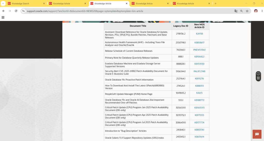Select legacy doc ID 2118136.2
Viewport: 264px width, 141px height.
pyautogui.click(x=181, y=34)
